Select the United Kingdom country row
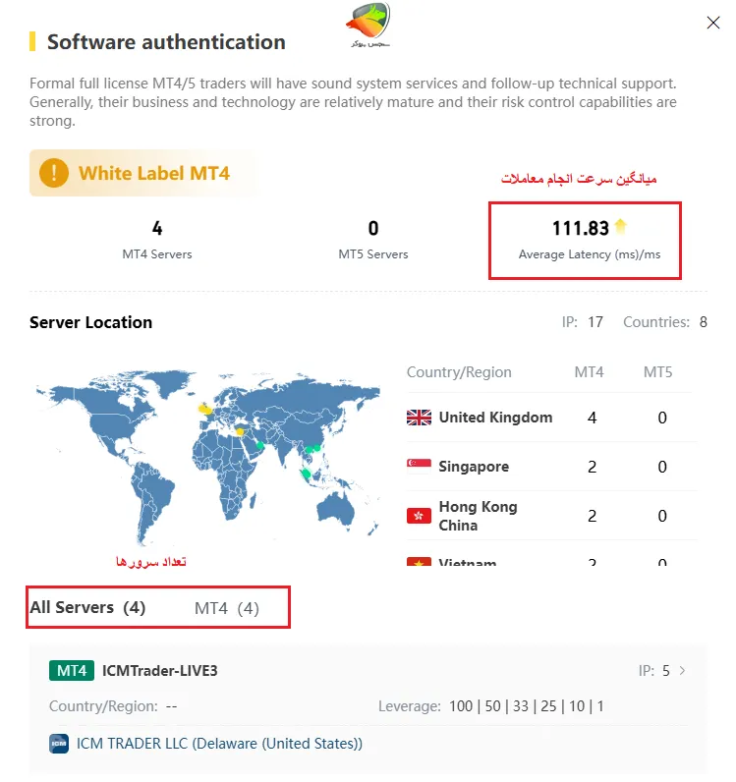 [548, 418]
